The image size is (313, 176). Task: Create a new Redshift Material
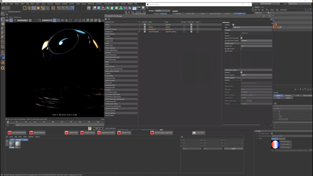coord(17,133)
